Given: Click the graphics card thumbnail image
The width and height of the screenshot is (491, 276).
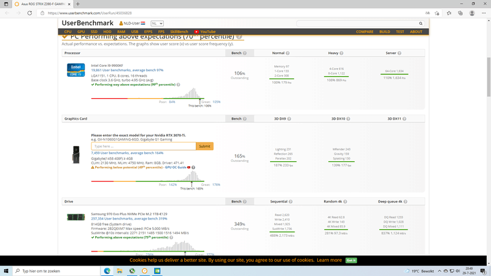Looking at the screenshot, I should click(75, 155).
